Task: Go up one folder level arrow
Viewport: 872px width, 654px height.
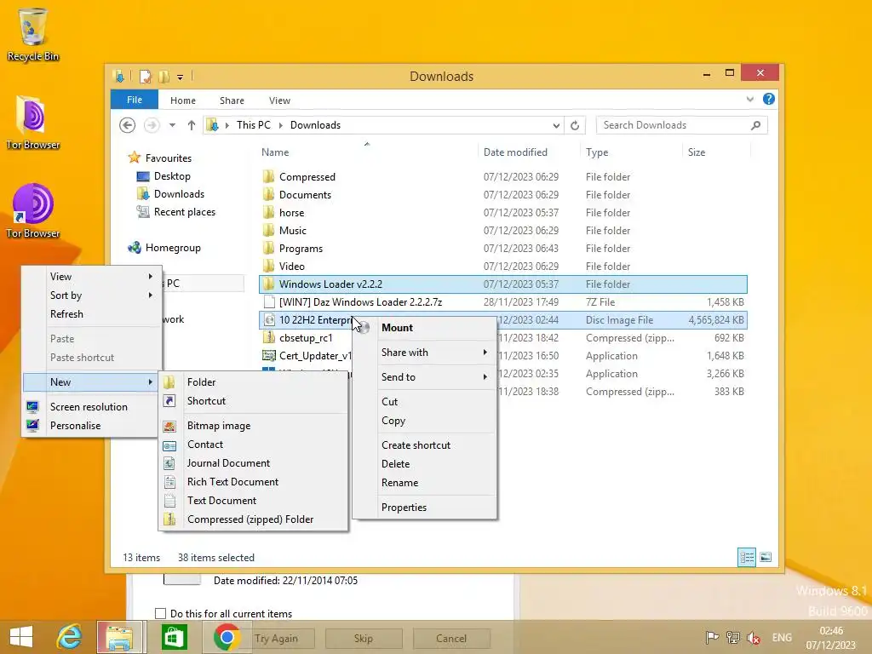Action: coord(192,125)
